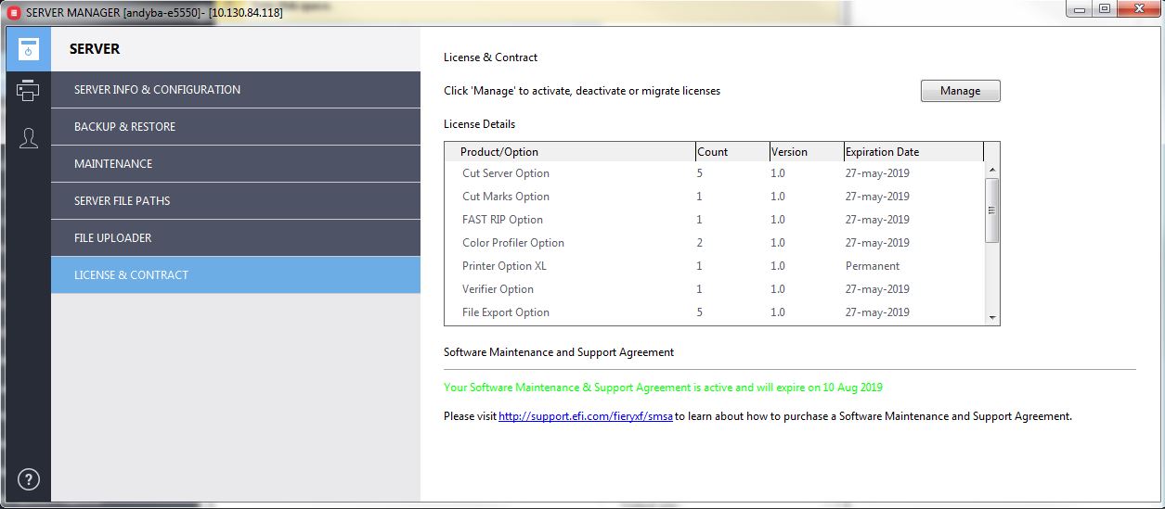1165x509 pixels.
Task: Switch to File Uploader section
Action: (x=236, y=238)
